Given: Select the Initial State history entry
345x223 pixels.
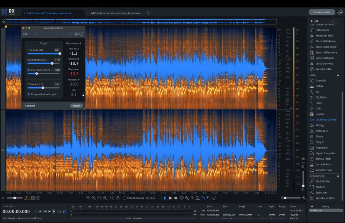Looking at the screenshot, I should (326, 210).
